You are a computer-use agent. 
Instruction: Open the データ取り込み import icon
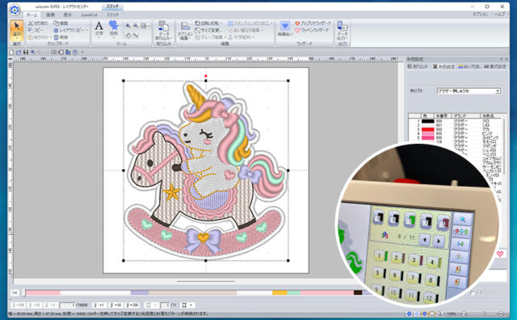[x=163, y=31]
